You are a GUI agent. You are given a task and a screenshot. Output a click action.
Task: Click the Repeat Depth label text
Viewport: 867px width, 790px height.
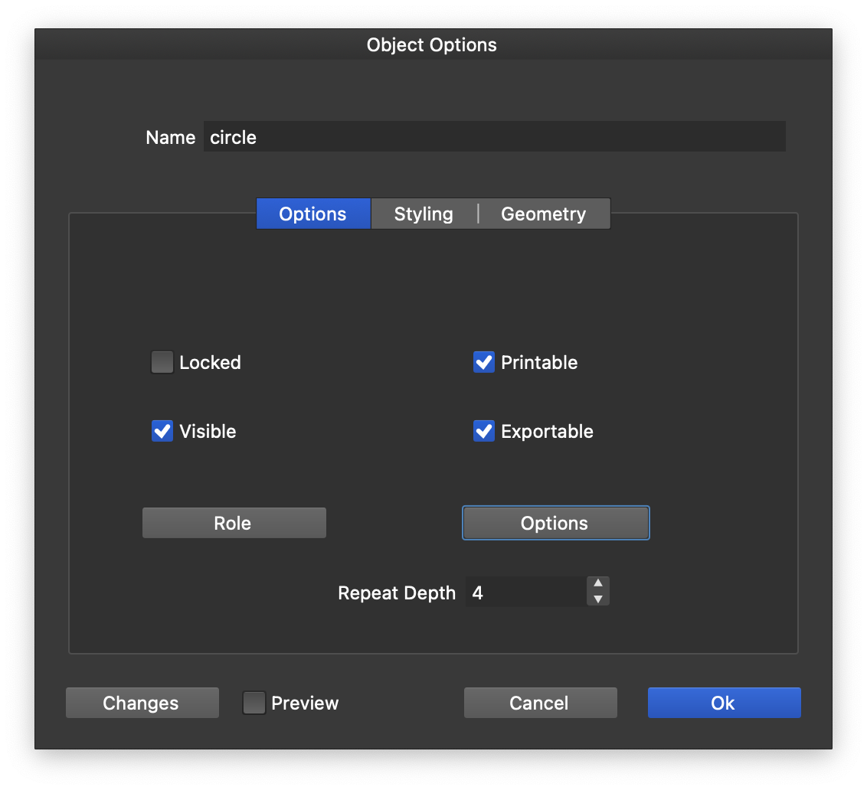click(397, 593)
